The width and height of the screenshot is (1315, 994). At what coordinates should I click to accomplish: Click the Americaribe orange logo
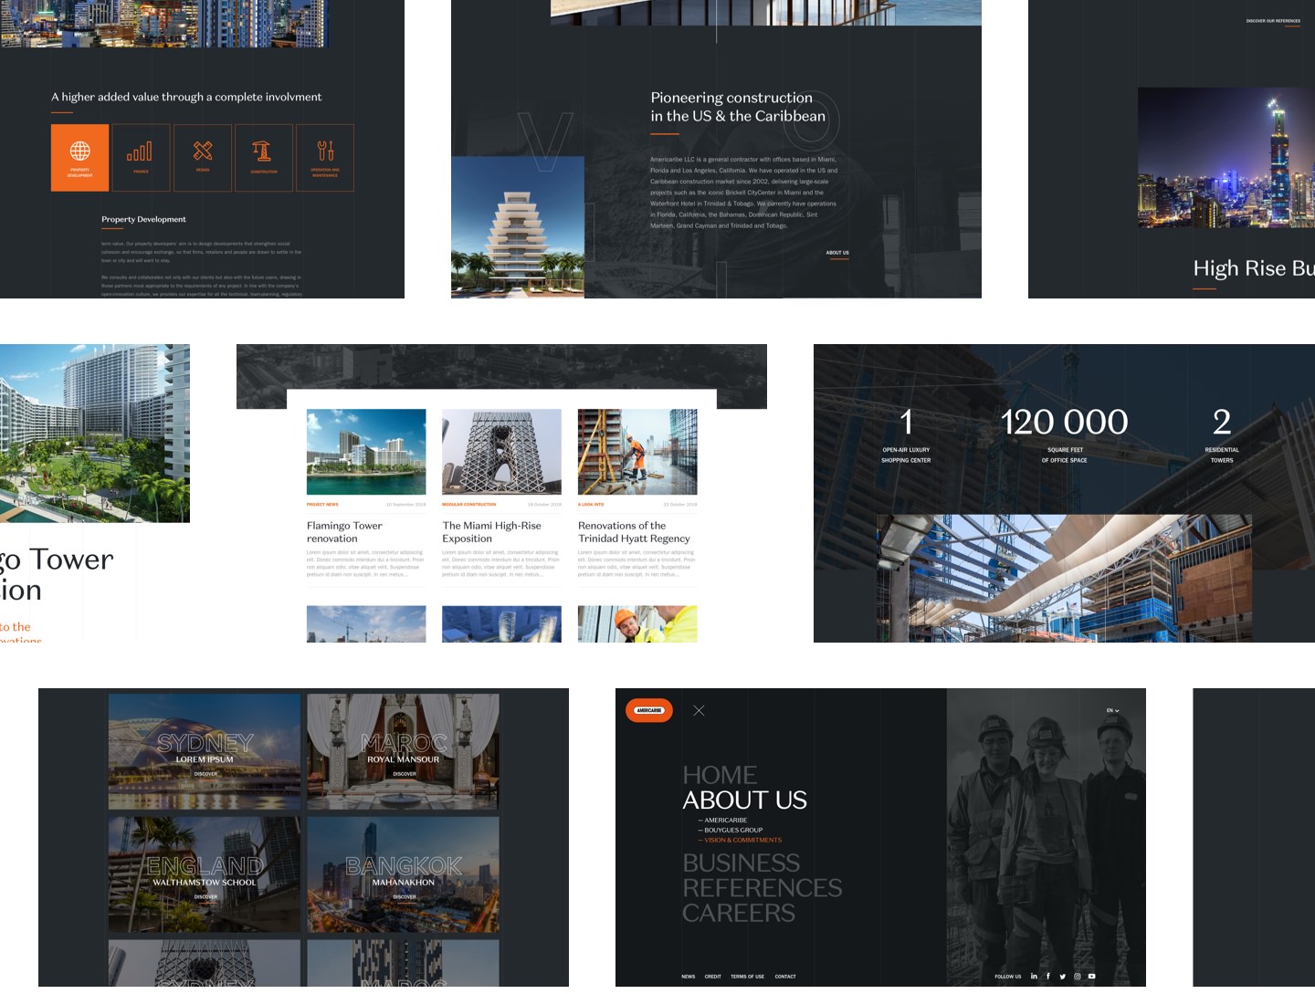(x=649, y=710)
